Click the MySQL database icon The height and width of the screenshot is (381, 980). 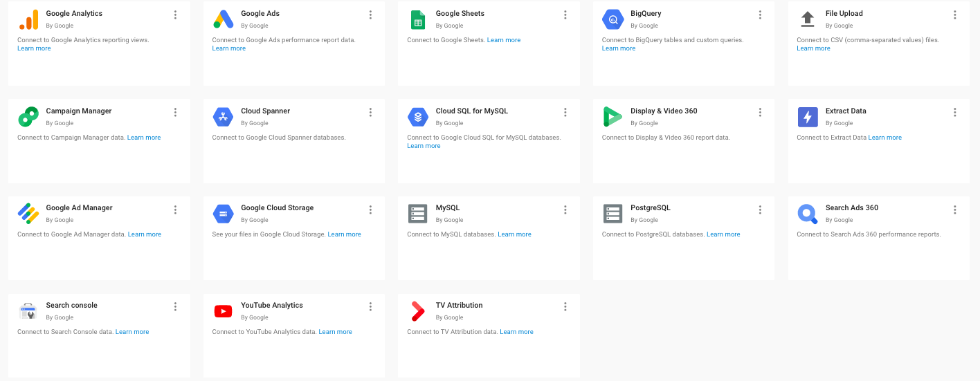click(418, 214)
